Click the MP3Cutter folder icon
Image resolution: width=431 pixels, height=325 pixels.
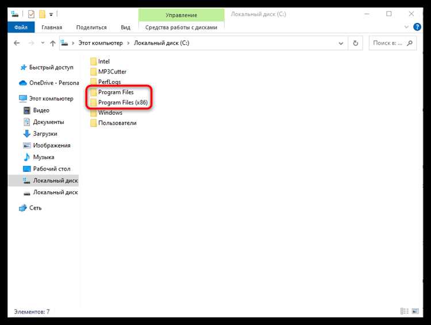click(94, 72)
